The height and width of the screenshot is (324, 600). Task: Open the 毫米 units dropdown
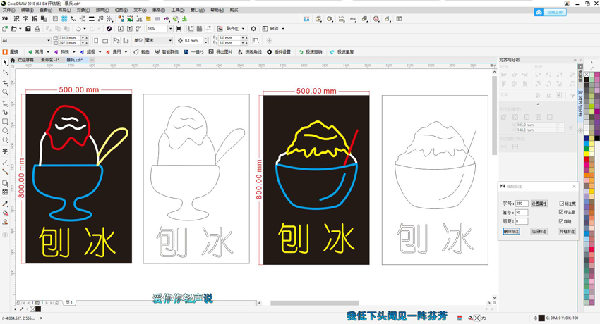pyautogui.click(x=170, y=40)
